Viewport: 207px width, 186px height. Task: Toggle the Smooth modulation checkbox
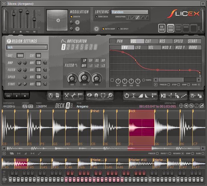click(71, 16)
